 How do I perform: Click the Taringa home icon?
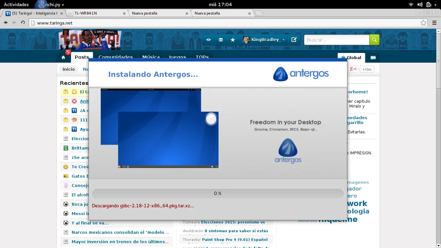(x=63, y=57)
